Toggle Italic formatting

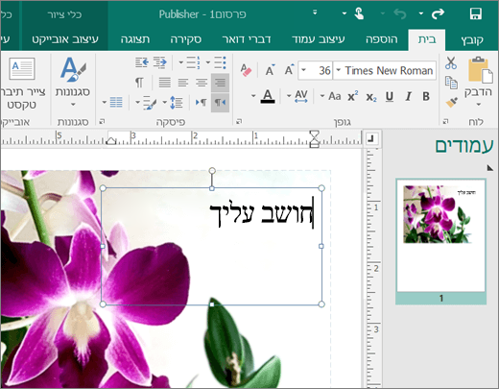click(408, 96)
